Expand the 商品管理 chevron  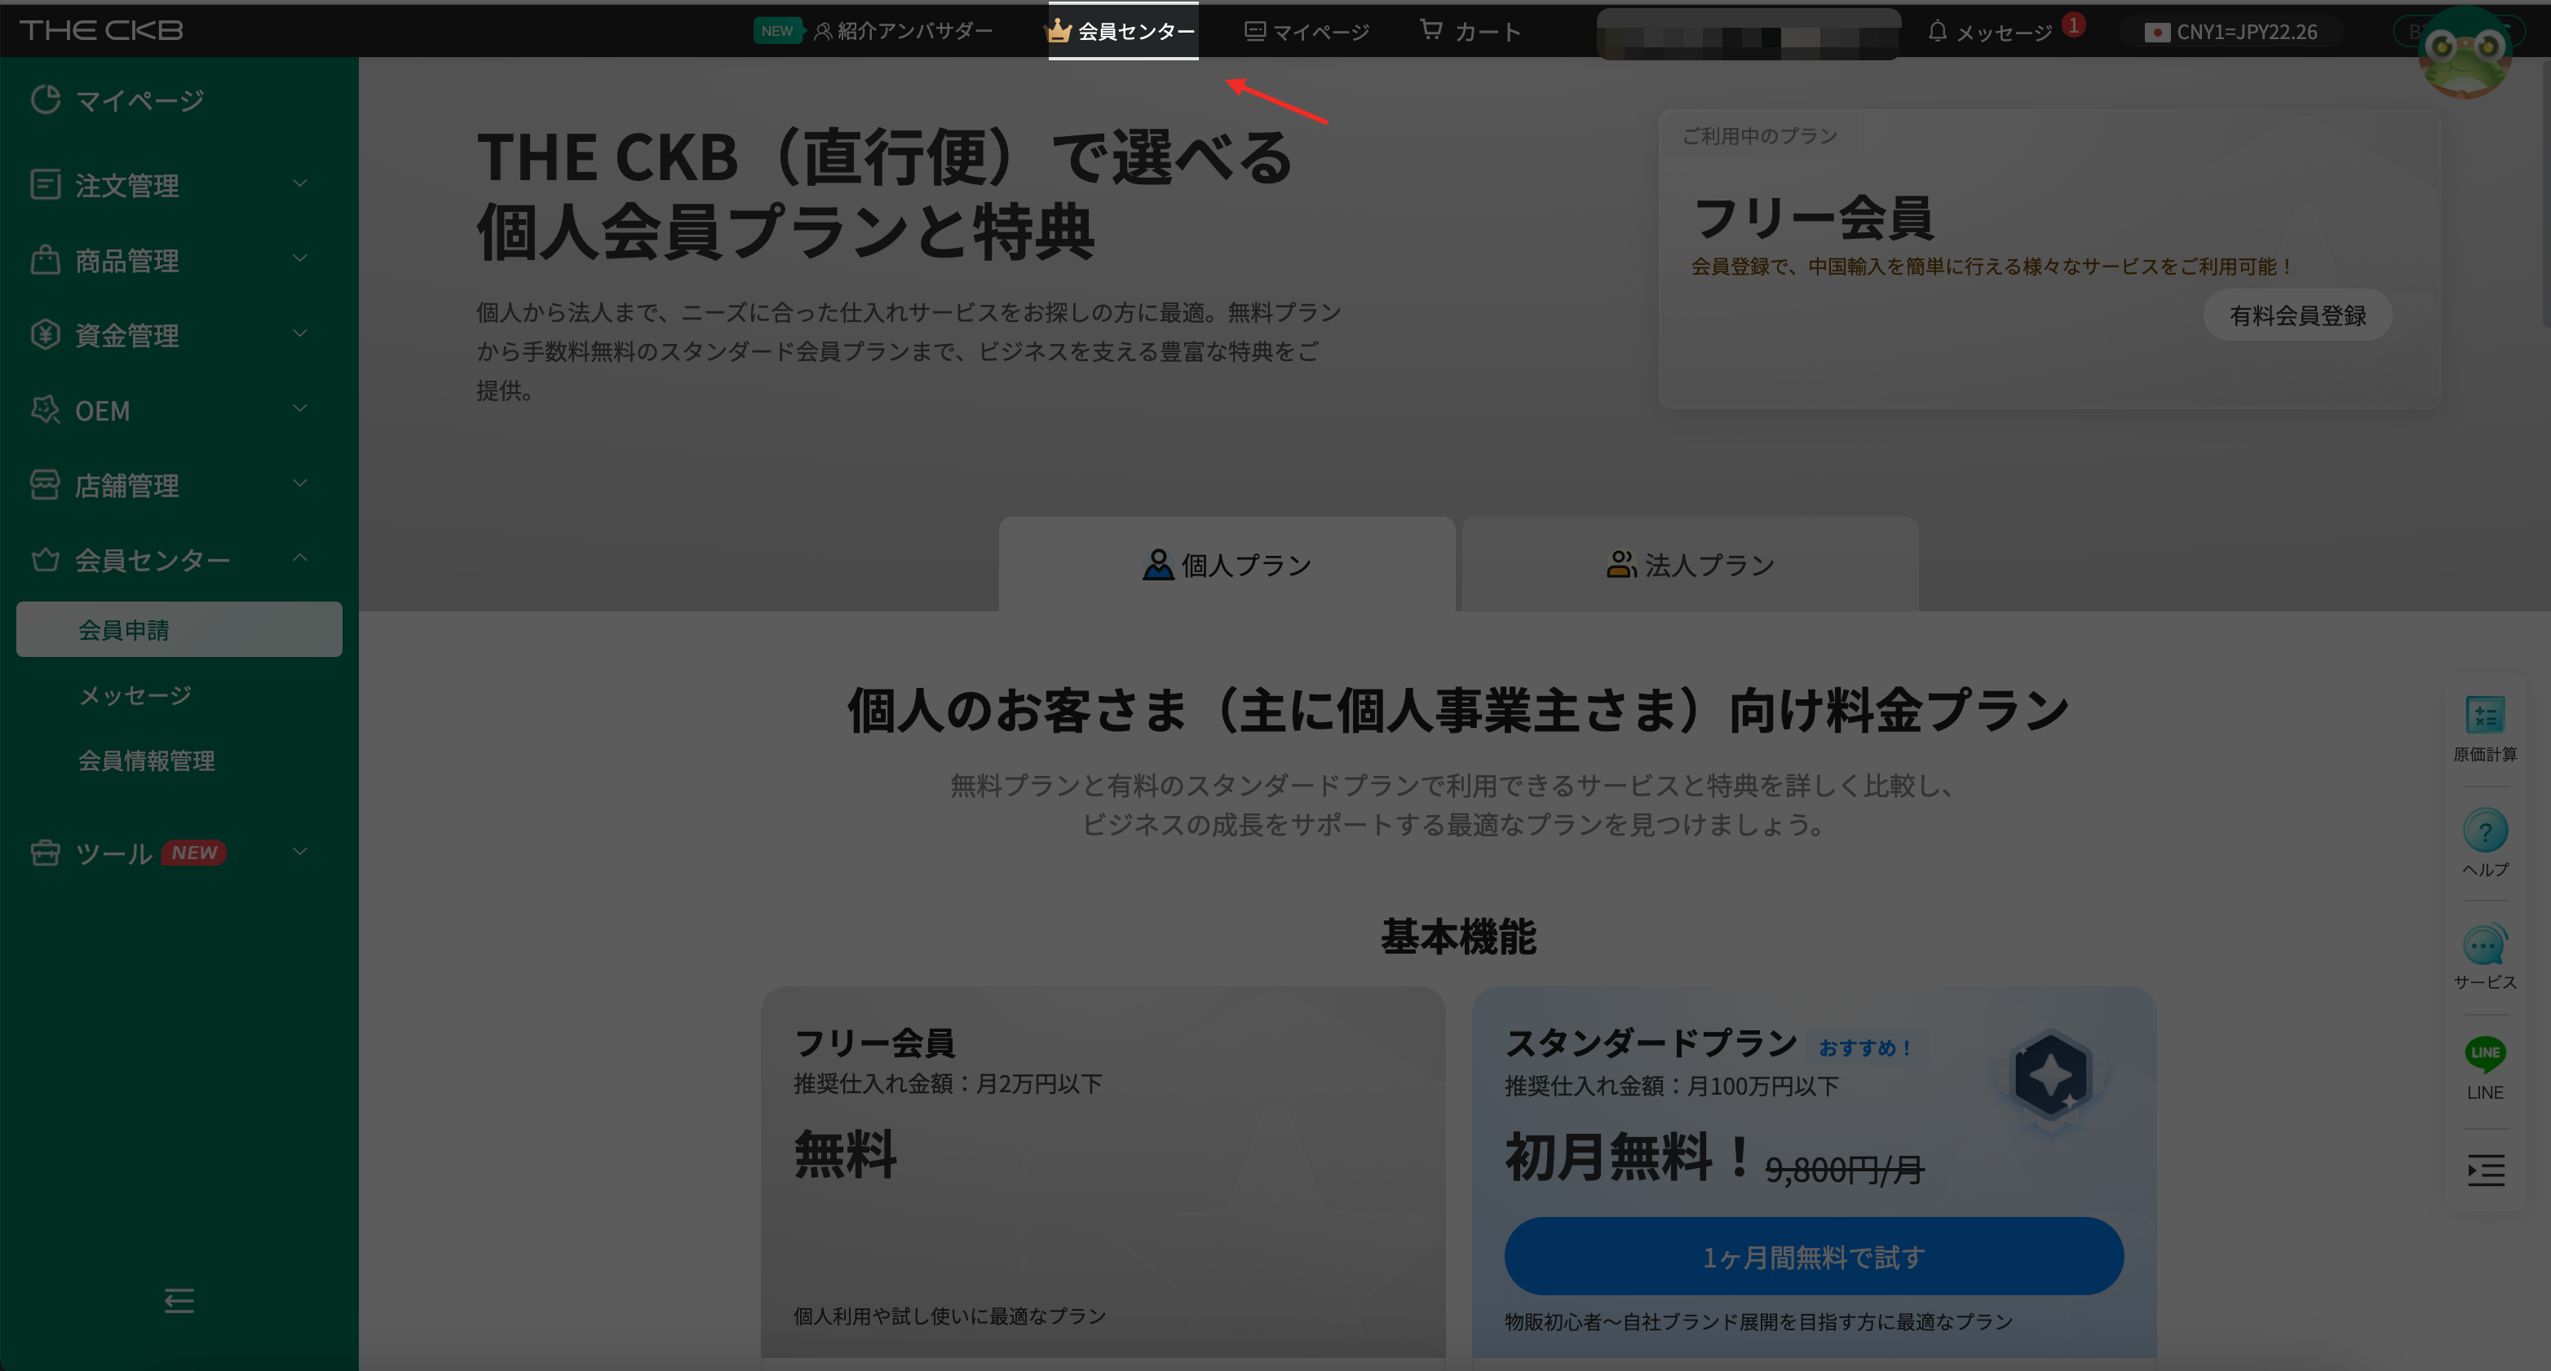point(300,258)
